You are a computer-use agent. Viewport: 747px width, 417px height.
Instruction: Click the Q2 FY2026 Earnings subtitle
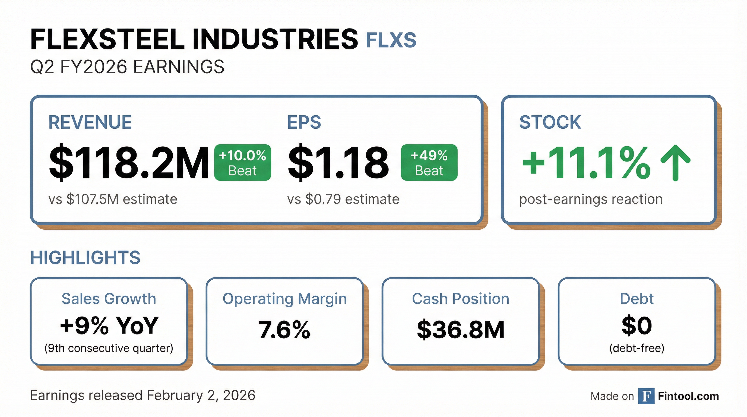pos(127,67)
